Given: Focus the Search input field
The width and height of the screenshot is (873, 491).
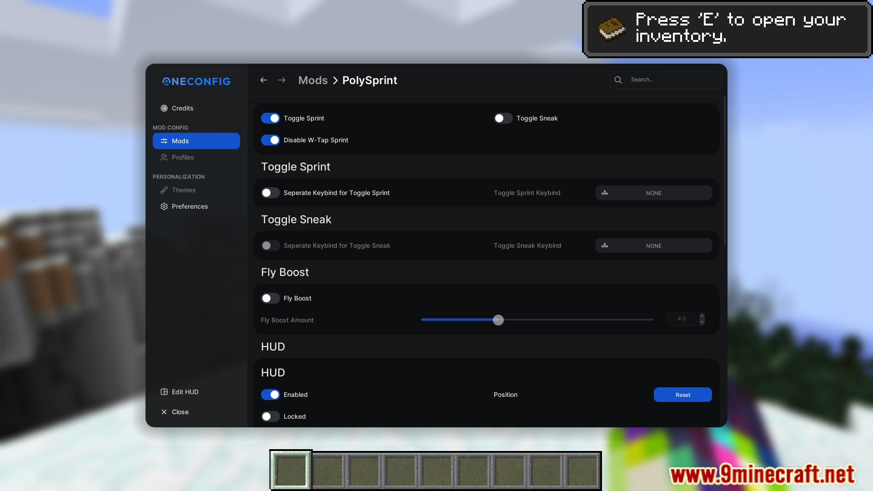Looking at the screenshot, I should [x=666, y=80].
